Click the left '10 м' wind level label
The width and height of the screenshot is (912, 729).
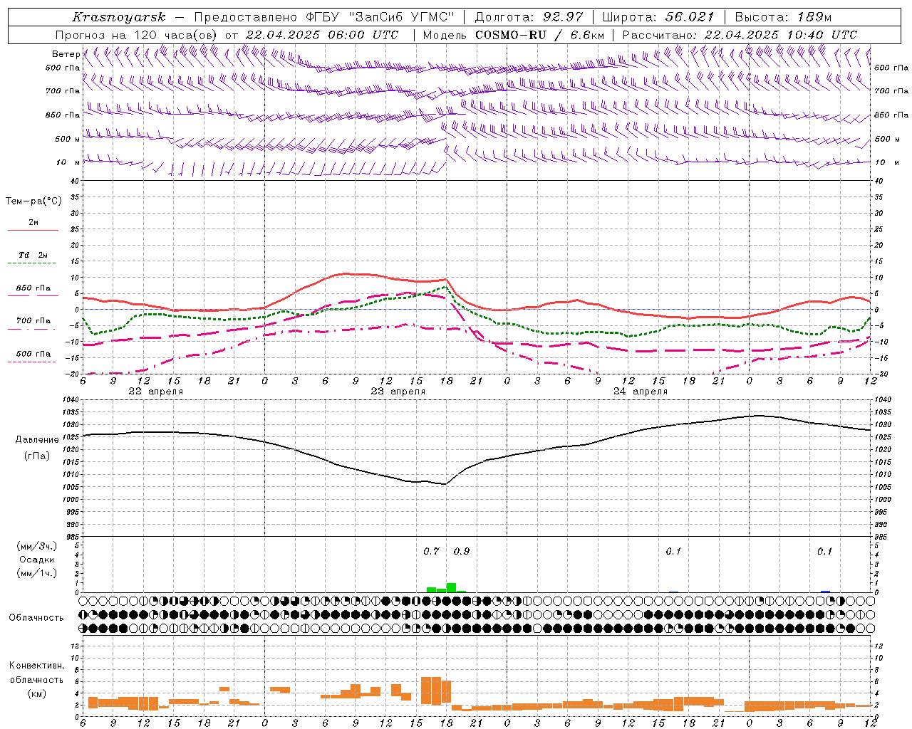click(68, 162)
